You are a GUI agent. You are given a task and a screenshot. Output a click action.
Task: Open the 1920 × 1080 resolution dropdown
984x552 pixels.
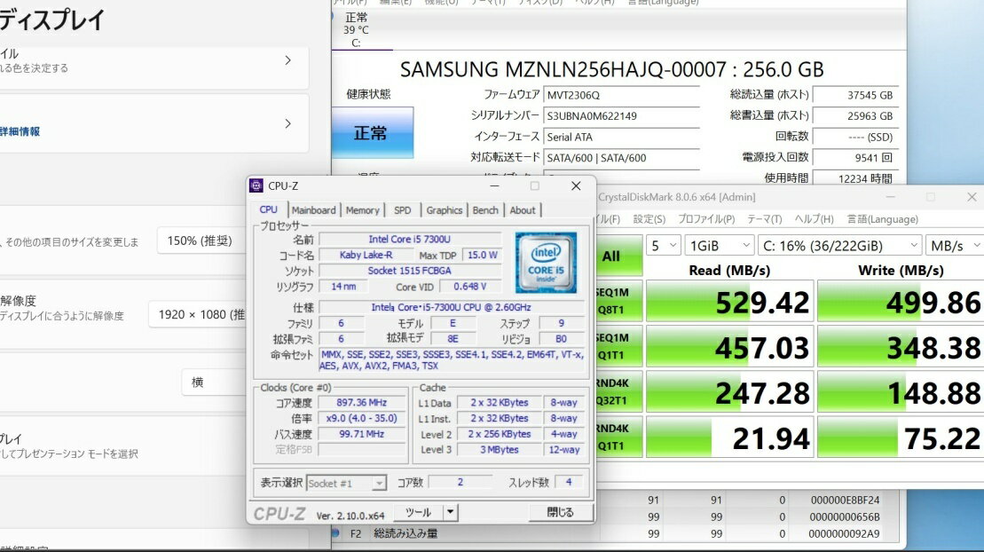(201, 314)
